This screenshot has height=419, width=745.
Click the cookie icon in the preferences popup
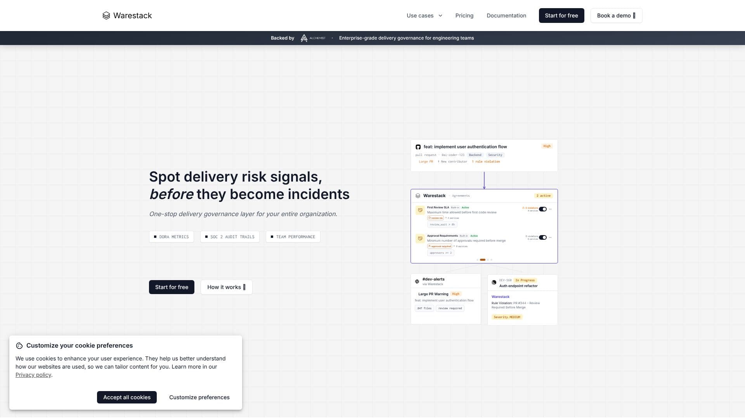pyautogui.click(x=19, y=346)
